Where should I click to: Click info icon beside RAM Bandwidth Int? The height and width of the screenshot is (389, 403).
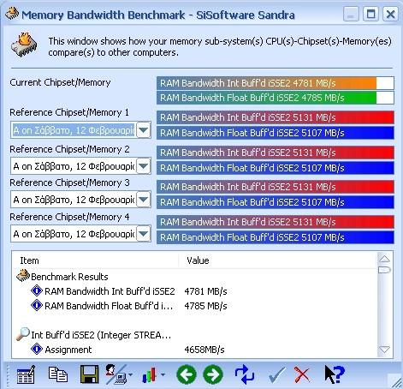pyautogui.click(x=37, y=290)
